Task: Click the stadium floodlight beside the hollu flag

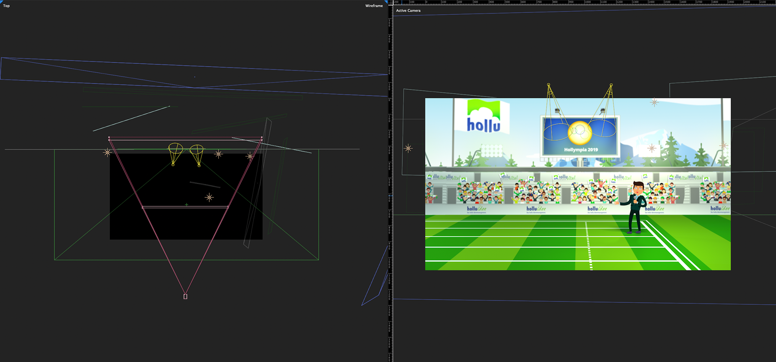Action: (x=491, y=151)
